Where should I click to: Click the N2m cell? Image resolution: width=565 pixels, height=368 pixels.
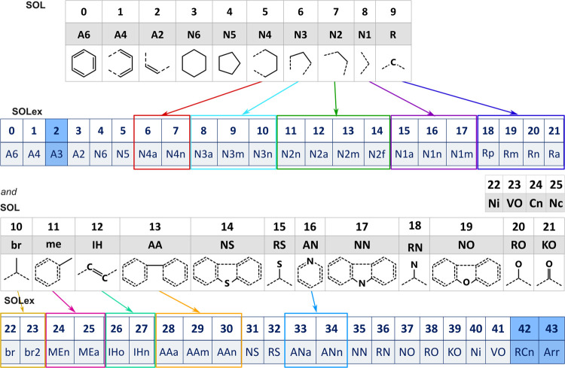coord(348,154)
